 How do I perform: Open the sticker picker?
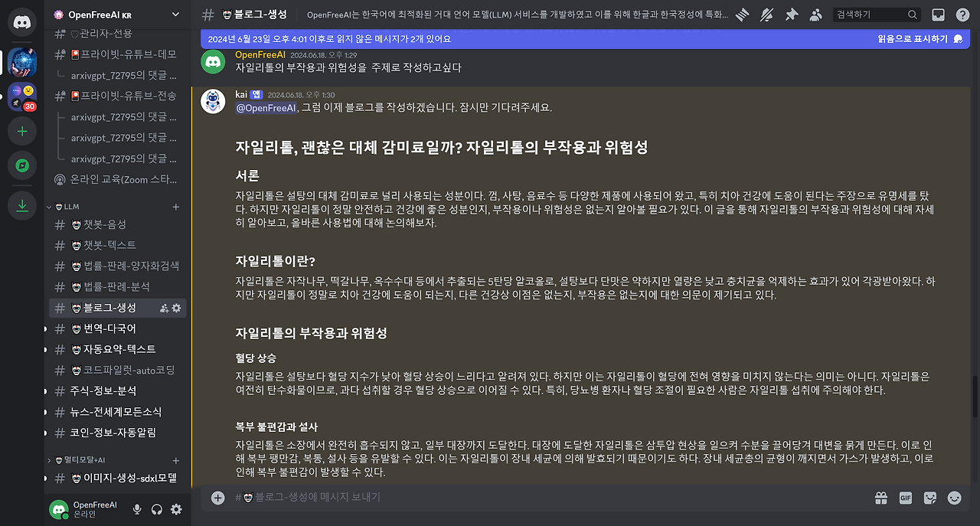coord(929,498)
